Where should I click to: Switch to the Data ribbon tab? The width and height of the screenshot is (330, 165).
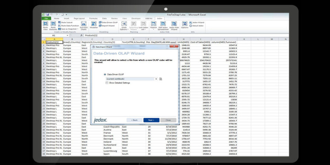104,18
